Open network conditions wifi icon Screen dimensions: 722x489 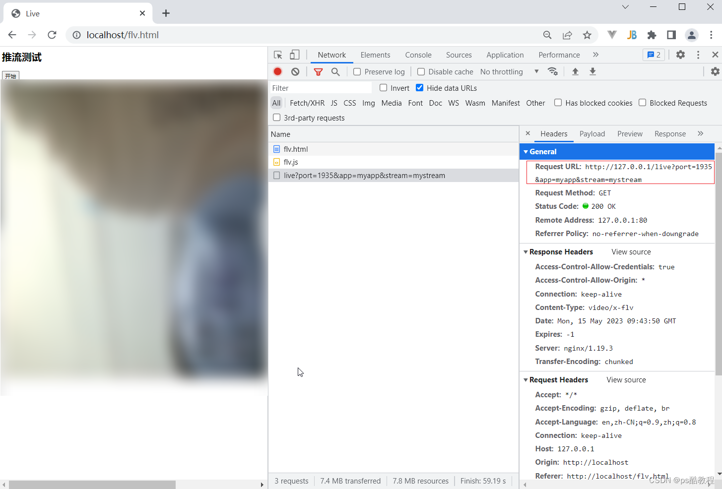click(x=553, y=71)
